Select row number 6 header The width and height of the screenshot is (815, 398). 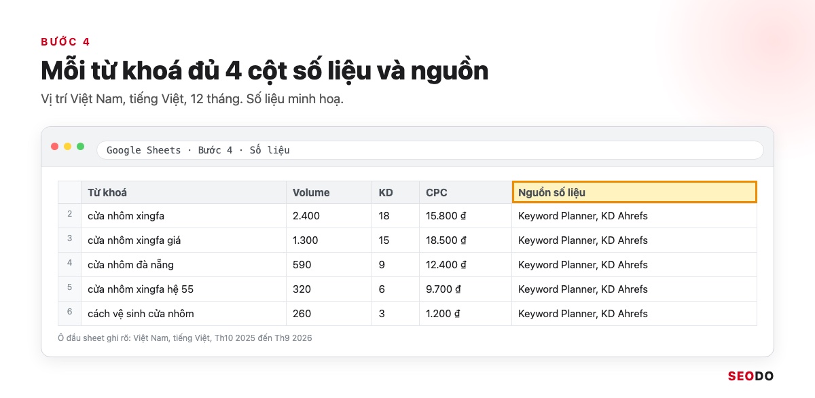pos(70,314)
